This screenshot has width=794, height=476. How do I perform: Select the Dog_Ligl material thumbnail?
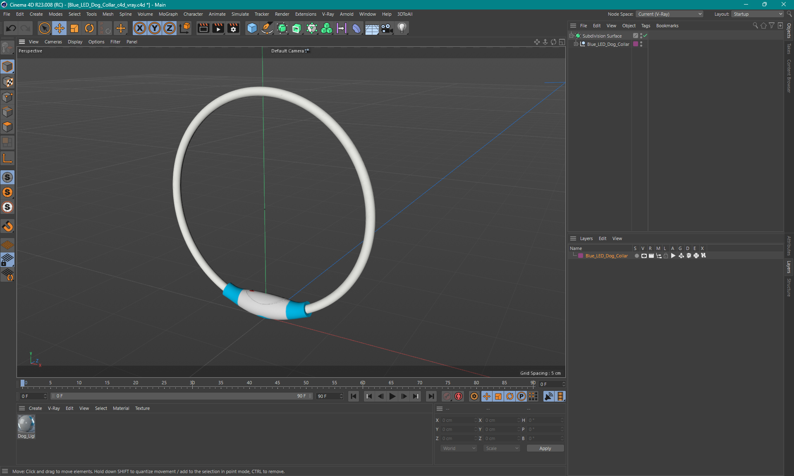26,424
